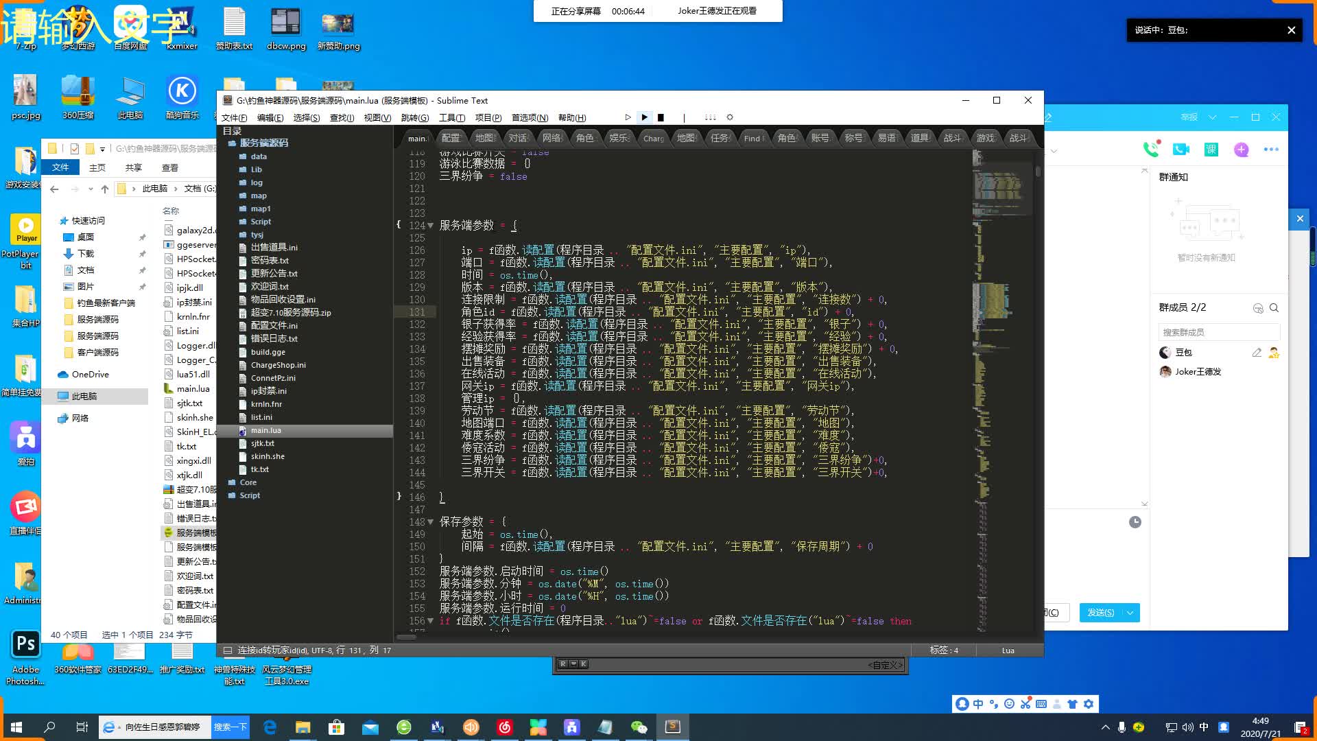Select 配置文件.ini in the sidebar
Image resolution: width=1317 pixels, height=741 pixels.
click(274, 325)
